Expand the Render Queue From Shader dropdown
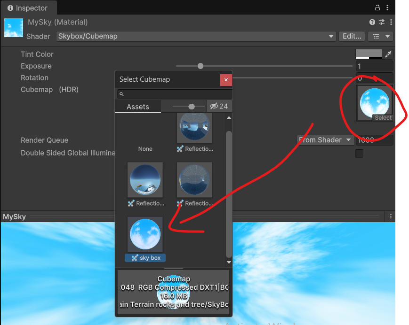409x325 pixels. [x=326, y=140]
